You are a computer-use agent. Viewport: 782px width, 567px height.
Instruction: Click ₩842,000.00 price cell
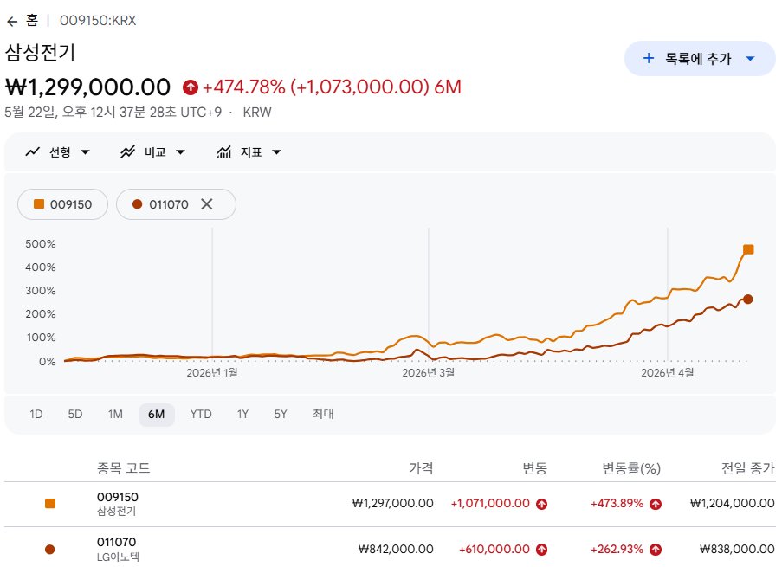click(x=396, y=549)
